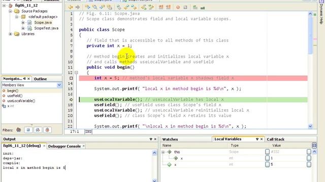This screenshot has width=325, height=182.
Task: Open the Call Stack tab
Action: (275, 140)
